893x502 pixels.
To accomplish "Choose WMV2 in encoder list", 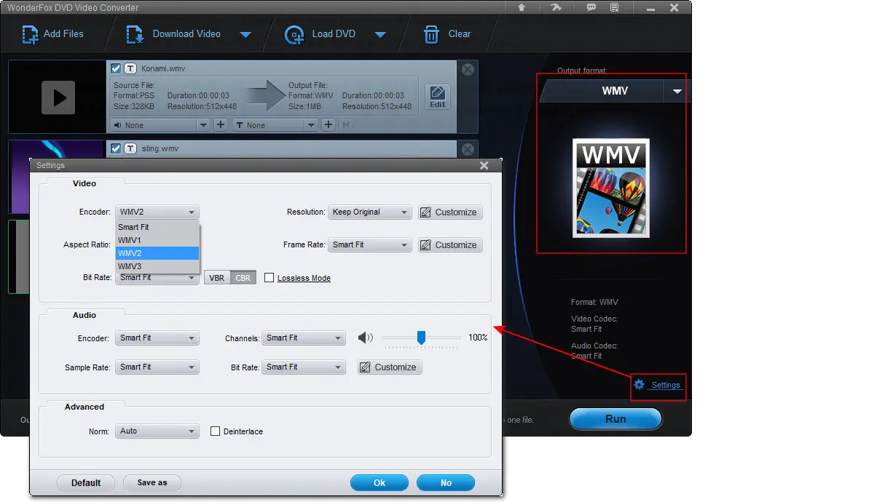I will pyautogui.click(x=157, y=253).
